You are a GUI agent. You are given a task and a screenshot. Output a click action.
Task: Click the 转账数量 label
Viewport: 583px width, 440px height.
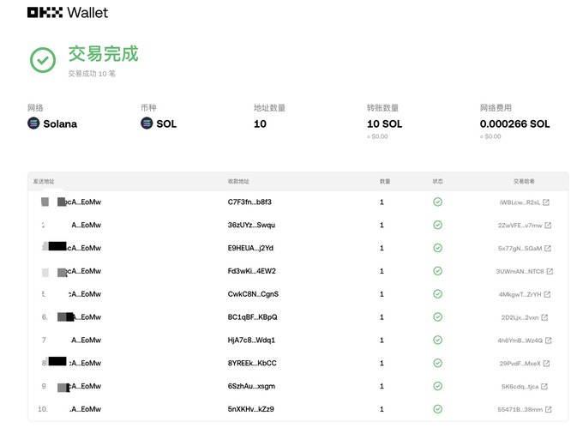click(382, 108)
